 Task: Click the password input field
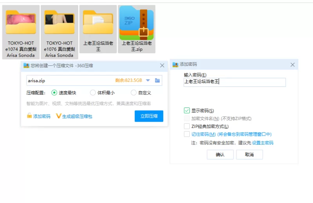[x=234, y=82]
